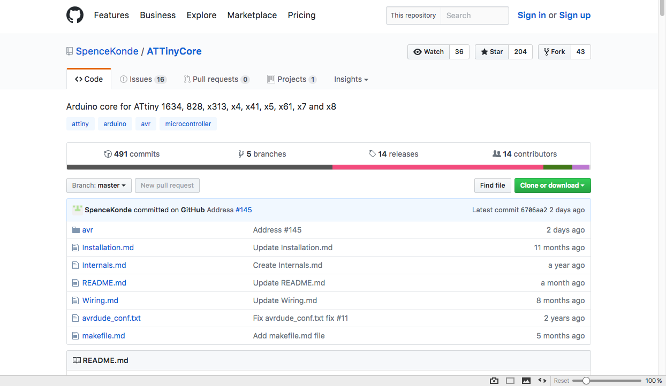Click the file icon beside Internals.md
Viewport: 666px width, 386px height.
pos(75,265)
